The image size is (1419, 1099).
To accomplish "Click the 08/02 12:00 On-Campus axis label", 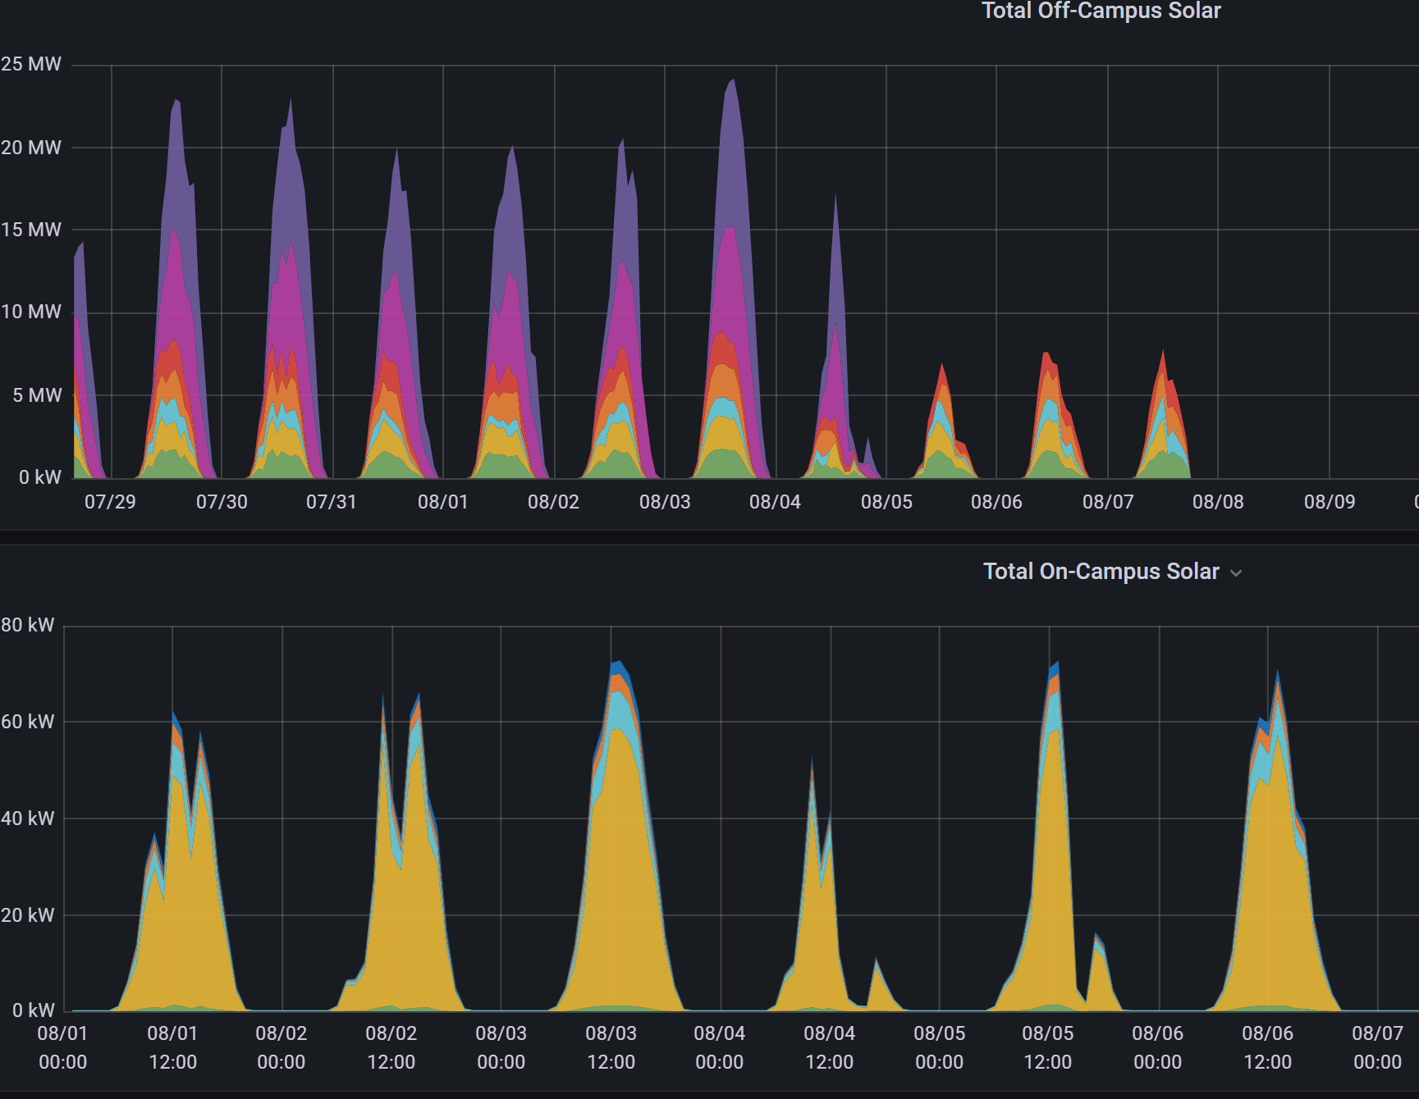I will (x=391, y=1047).
